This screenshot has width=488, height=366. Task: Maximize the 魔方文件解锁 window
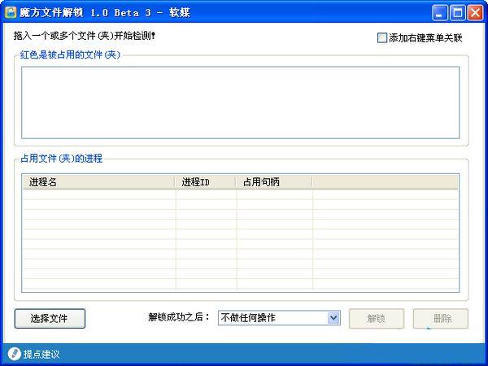(457, 13)
